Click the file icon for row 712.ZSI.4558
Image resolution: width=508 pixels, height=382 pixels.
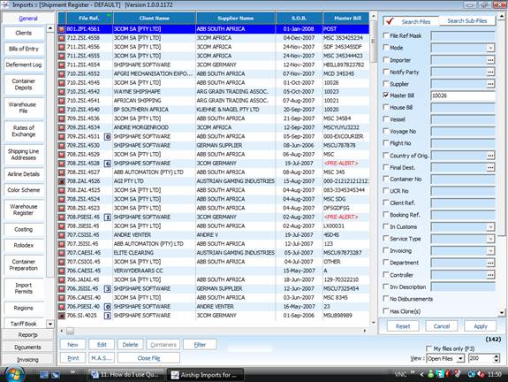[x=62, y=38]
